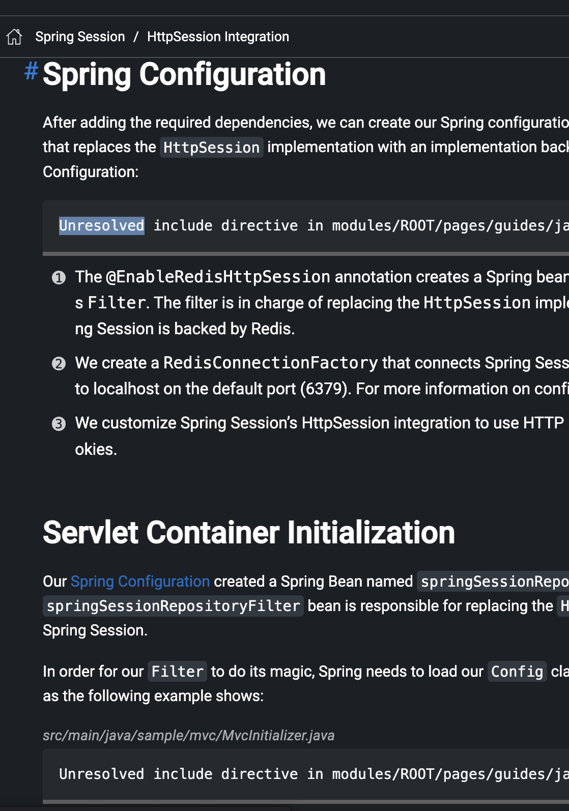This screenshot has width=569, height=811.
Task: Click the RedisConnectionFactory text in callout 2
Action: click(270, 363)
